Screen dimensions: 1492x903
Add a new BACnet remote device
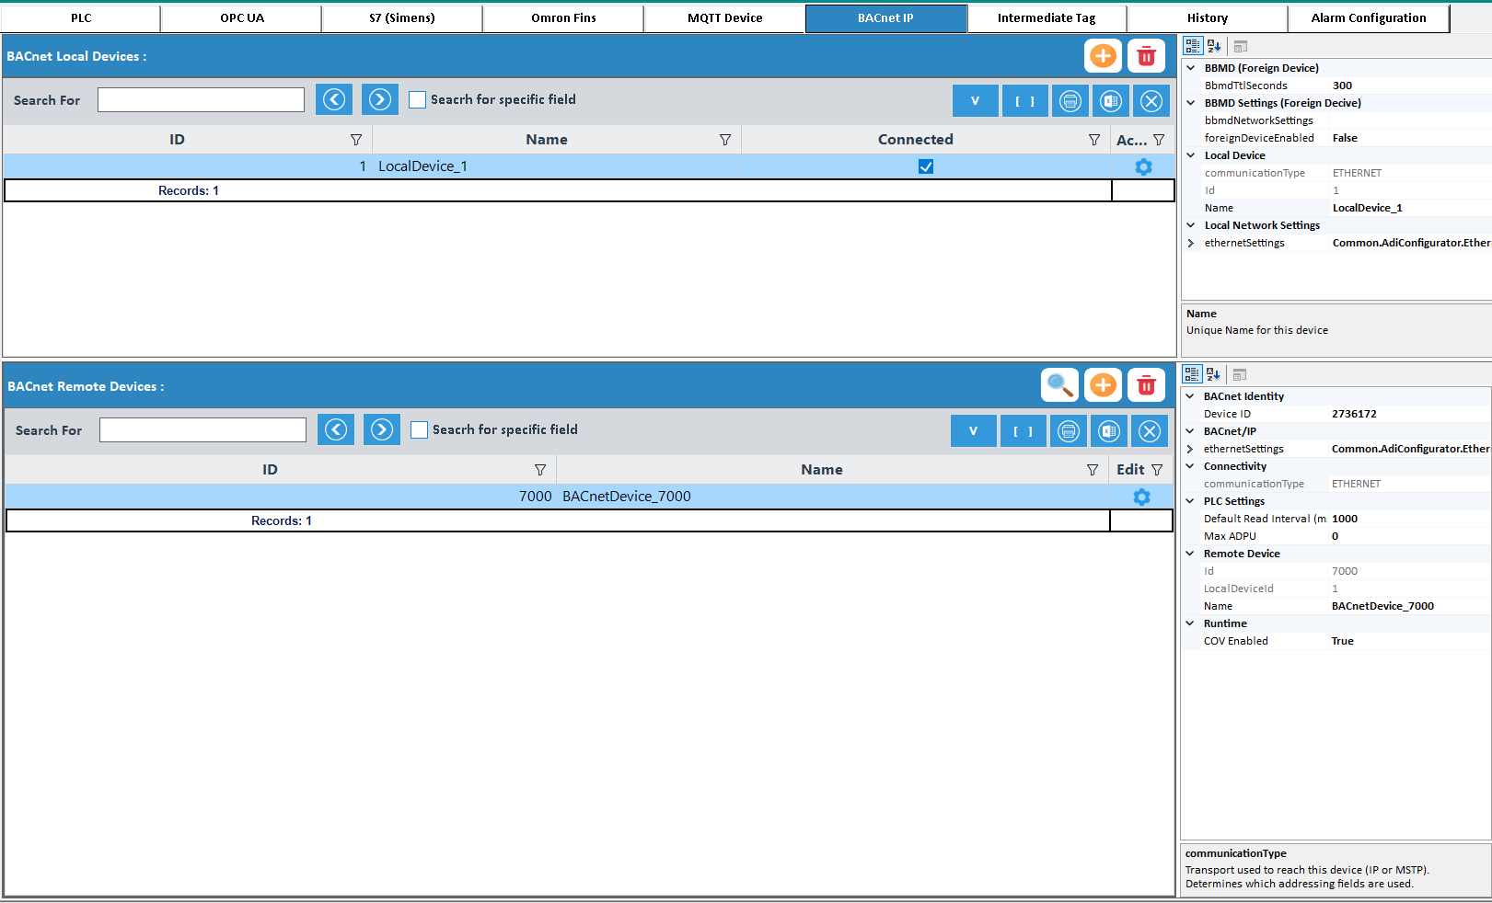click(1102, 385)
